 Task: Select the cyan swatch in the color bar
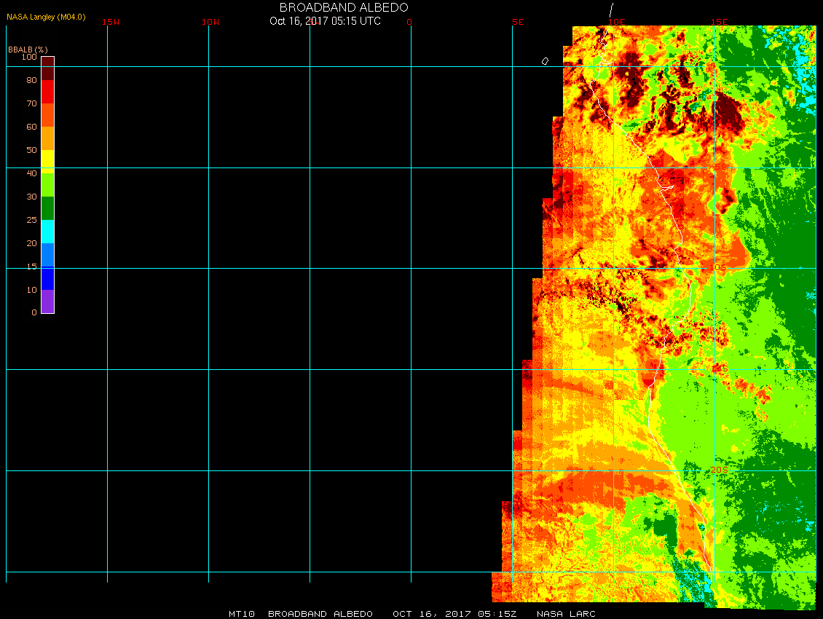click(47, 232)
